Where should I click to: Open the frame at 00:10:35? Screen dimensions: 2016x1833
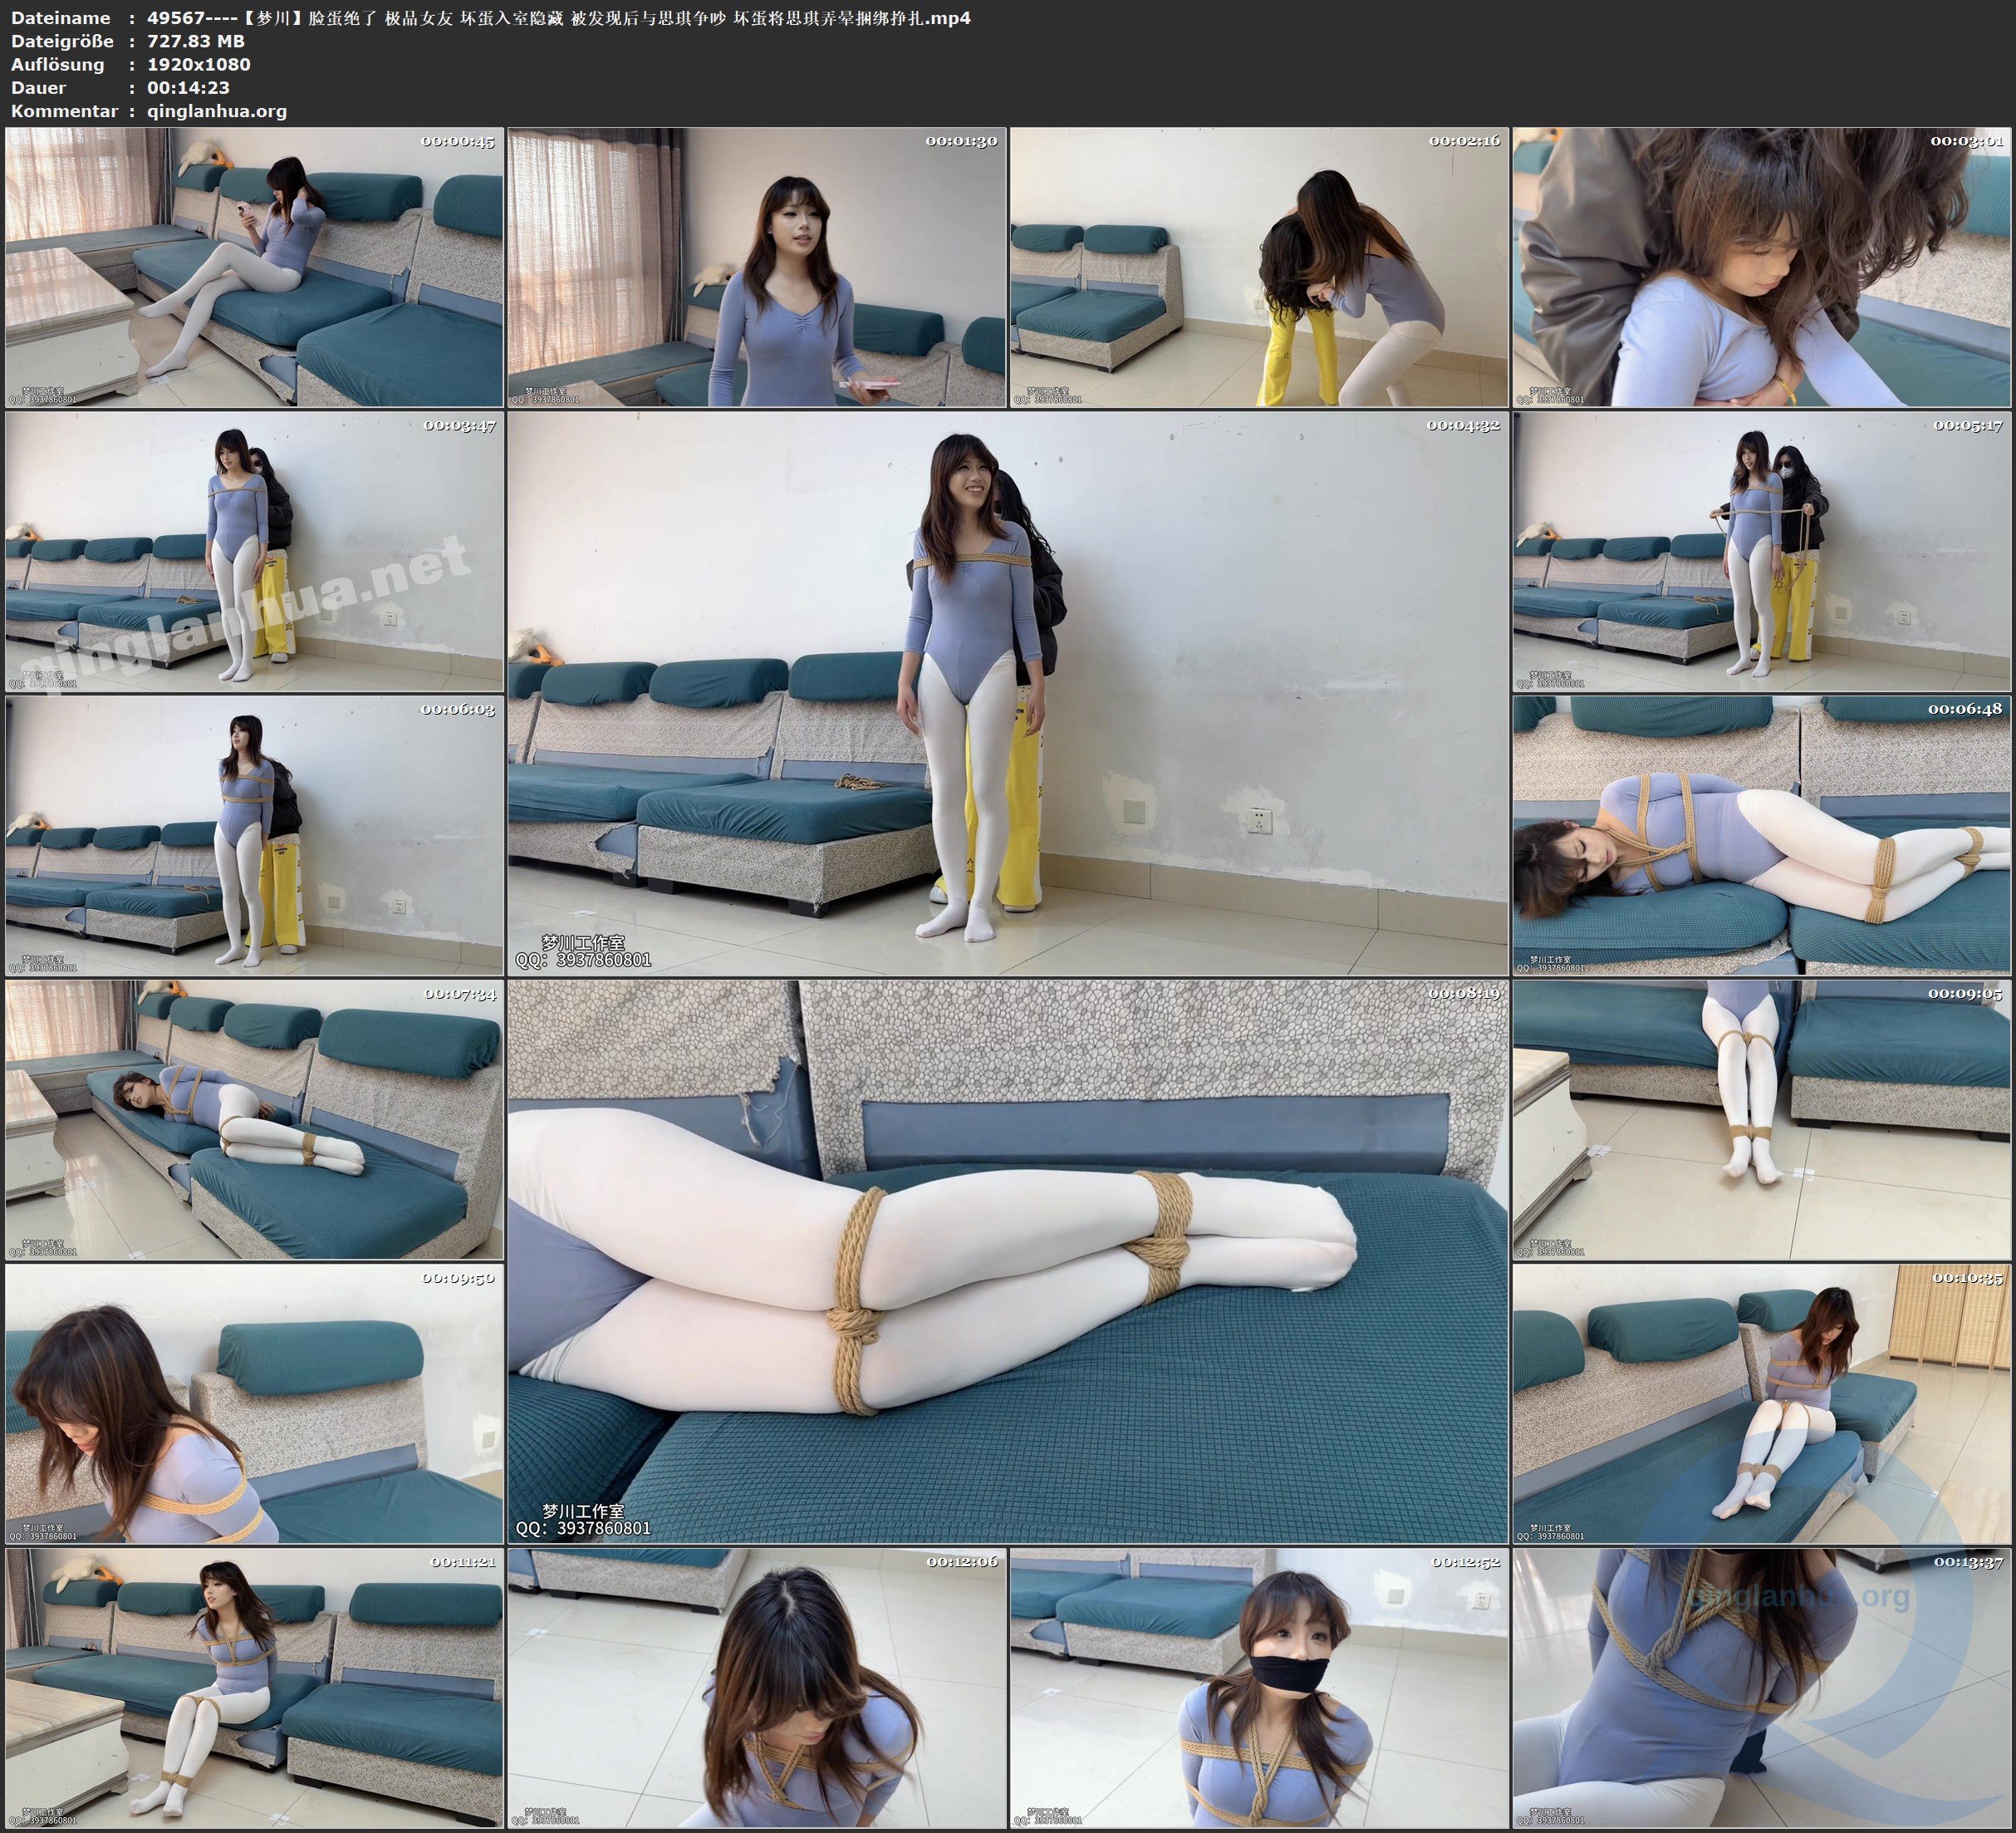coord(1762,1403)
